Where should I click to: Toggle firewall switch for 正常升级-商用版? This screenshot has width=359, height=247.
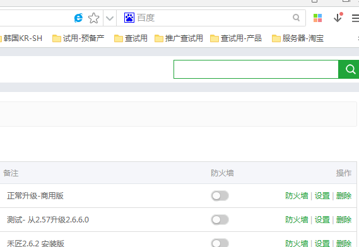(220, 196)
